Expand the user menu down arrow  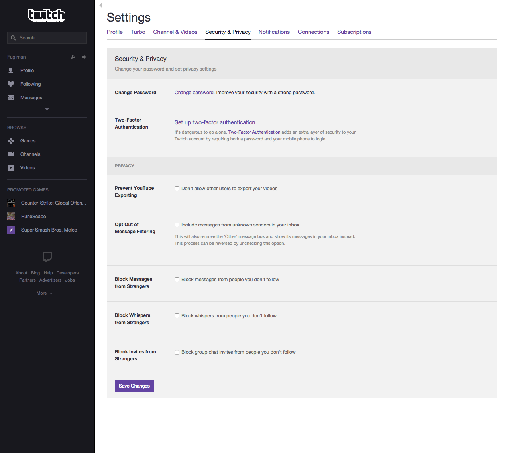(x=47, y=109)
